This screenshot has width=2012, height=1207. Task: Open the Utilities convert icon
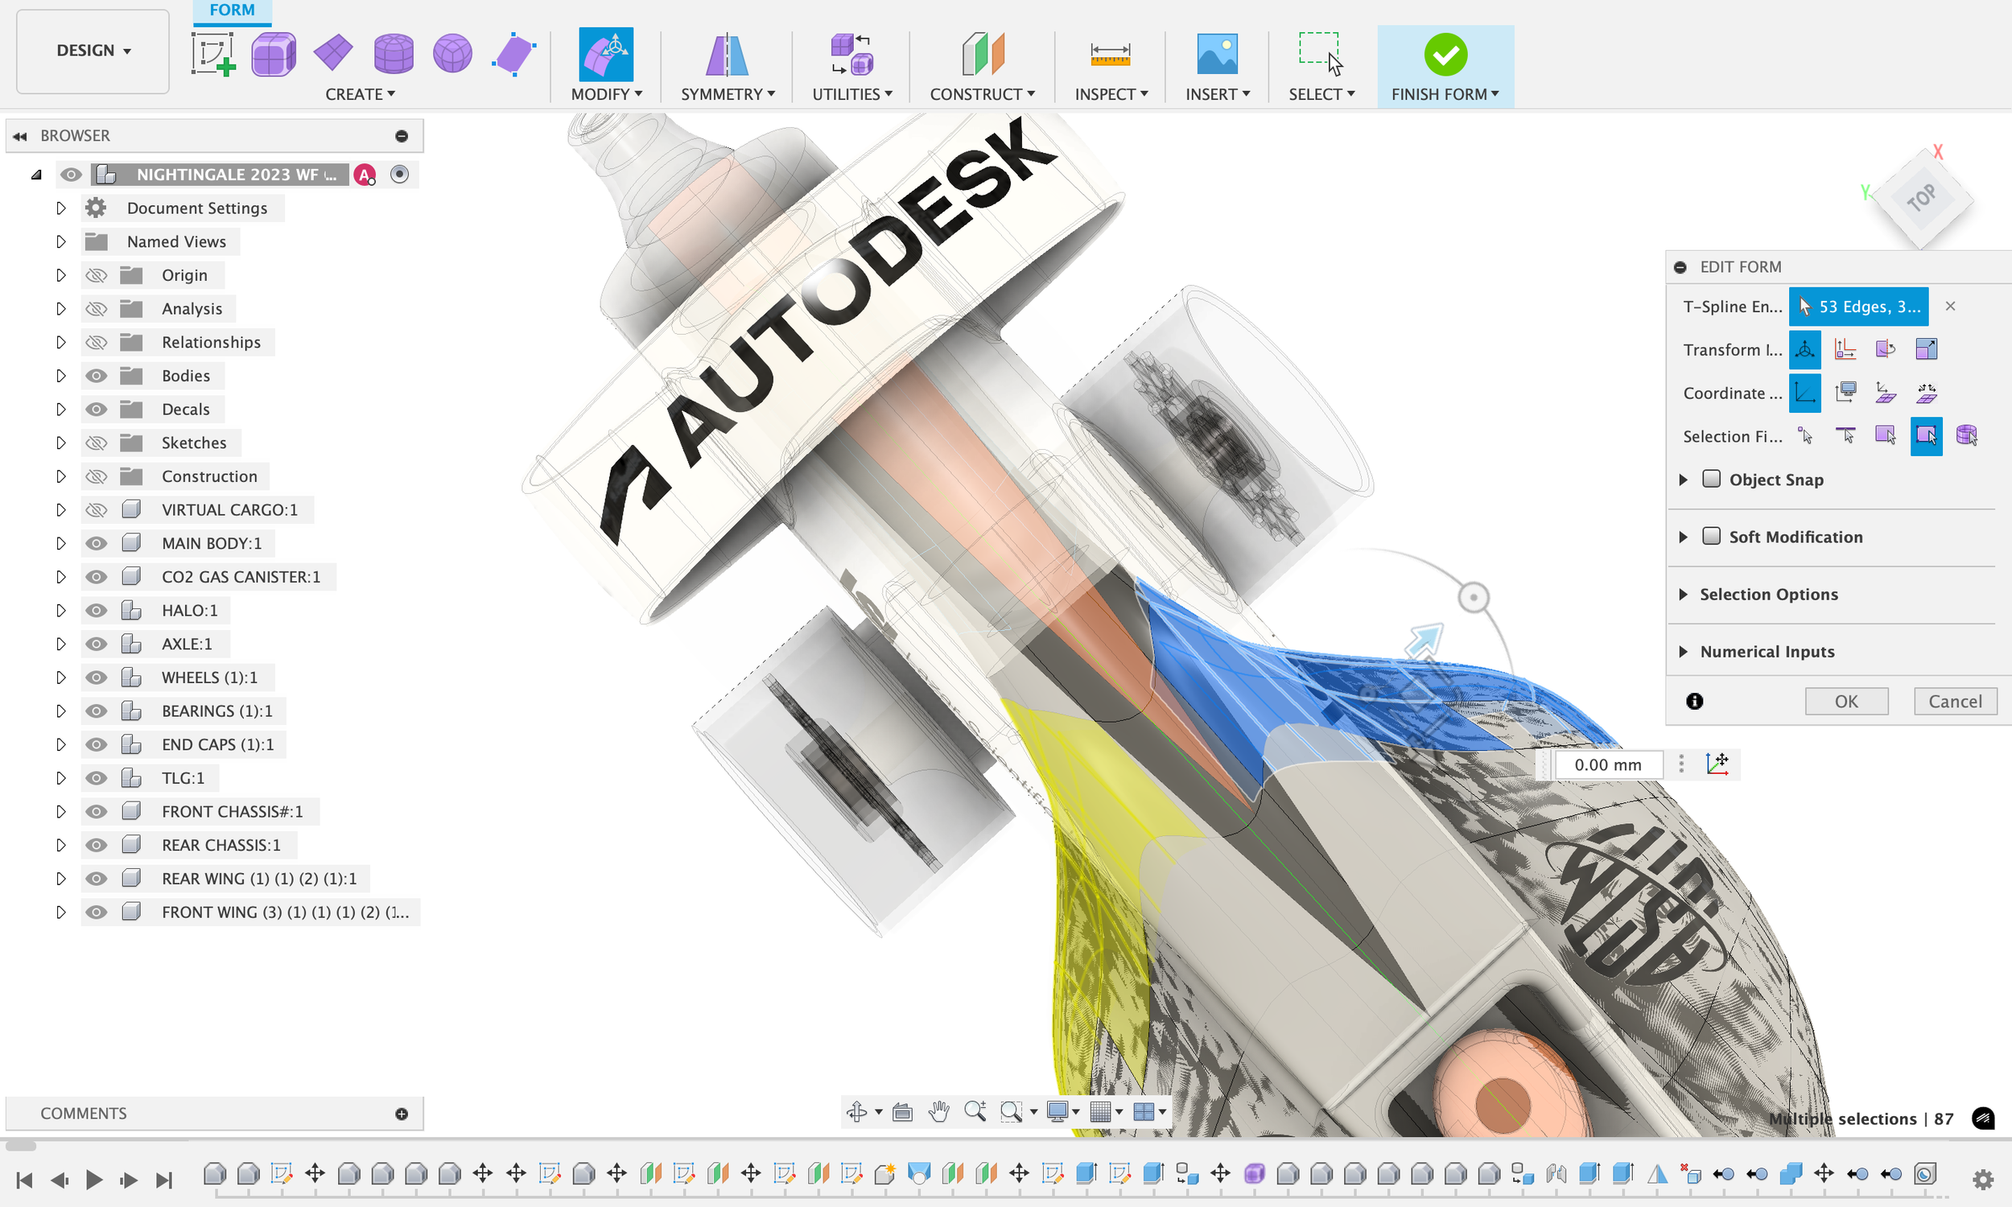coord(851,55)
